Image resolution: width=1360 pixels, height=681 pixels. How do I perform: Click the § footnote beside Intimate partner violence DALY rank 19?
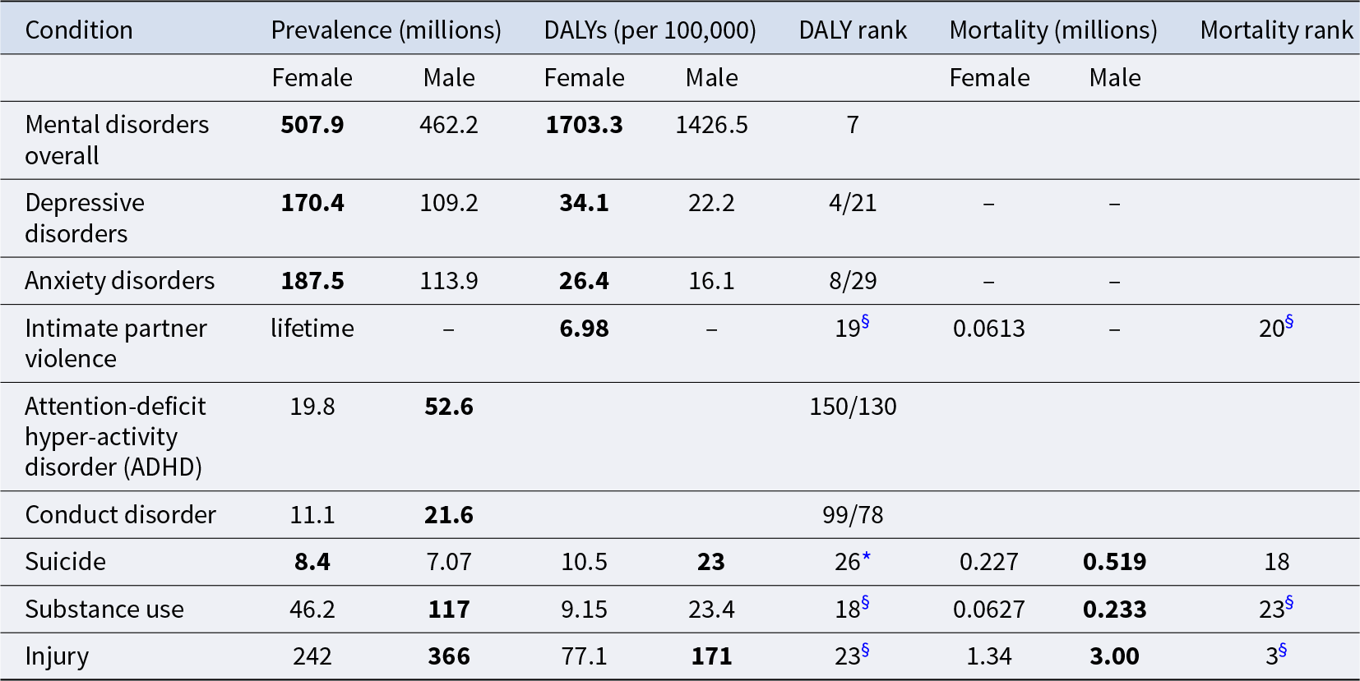coord(865,321)
